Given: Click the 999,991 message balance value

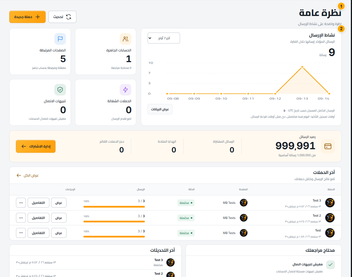Looking at the screenshot, I should [x=295, y=146].
